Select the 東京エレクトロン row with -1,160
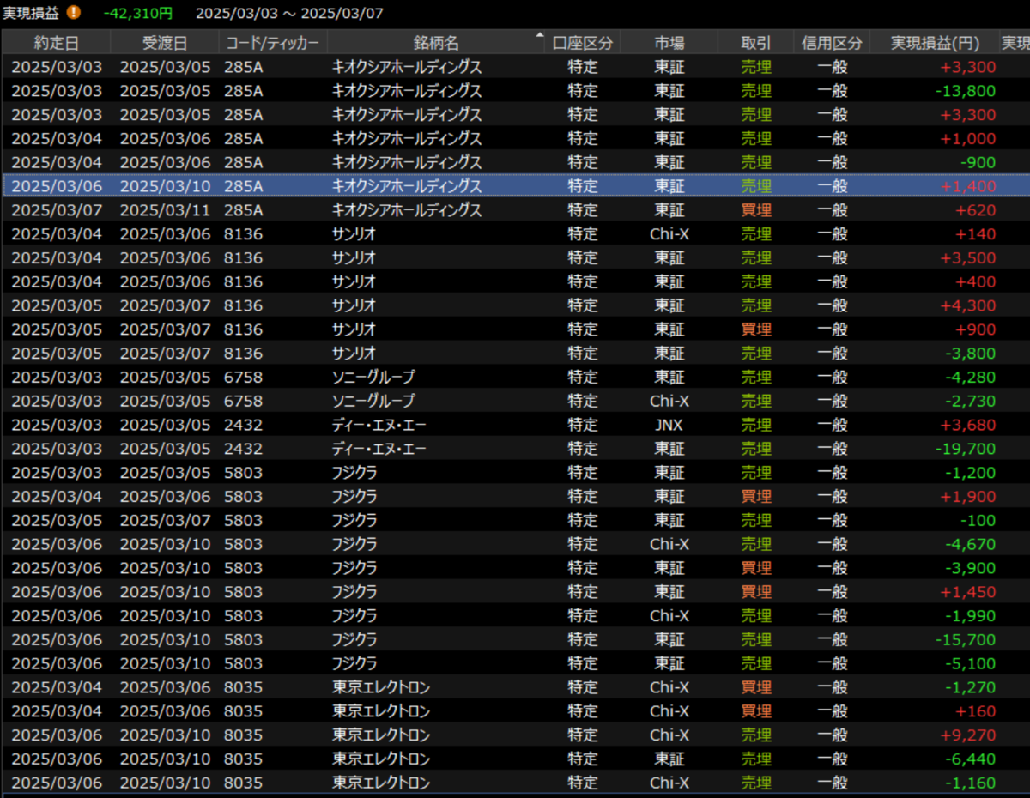Screen dimensions: 1030x798 515,783
